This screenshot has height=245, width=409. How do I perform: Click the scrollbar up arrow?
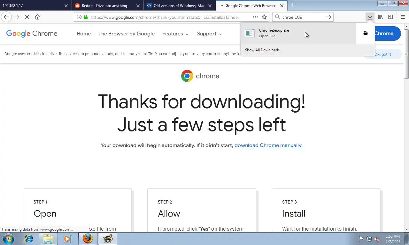[x=406, y=26]
